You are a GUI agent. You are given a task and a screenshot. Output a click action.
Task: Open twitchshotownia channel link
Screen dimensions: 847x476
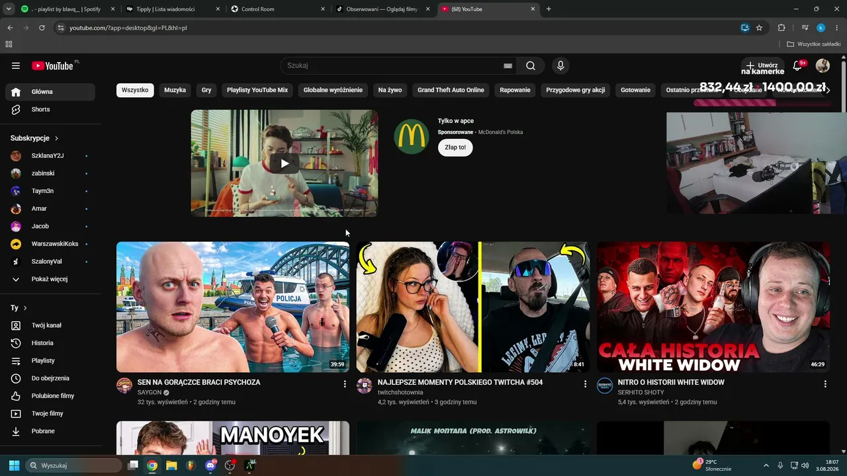400,393
